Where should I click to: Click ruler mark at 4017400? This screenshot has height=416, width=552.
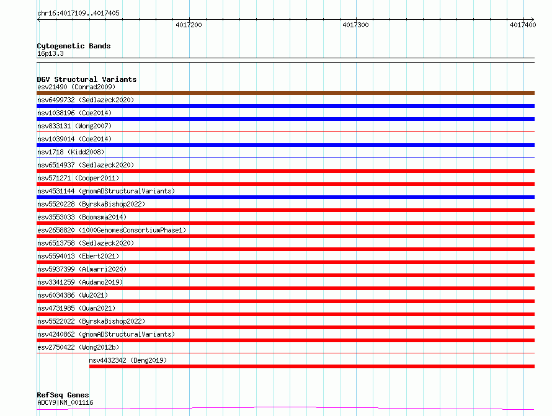pyautogui.click(x=523, y=25)
